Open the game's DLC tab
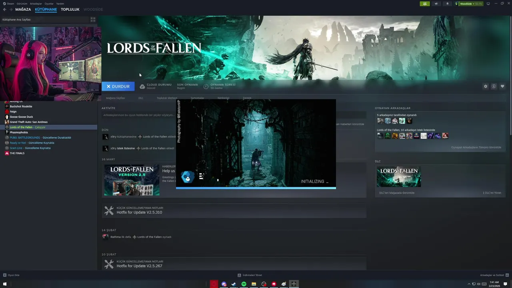The width and height of the screenshot is (512, 288). tap(141, 98)
